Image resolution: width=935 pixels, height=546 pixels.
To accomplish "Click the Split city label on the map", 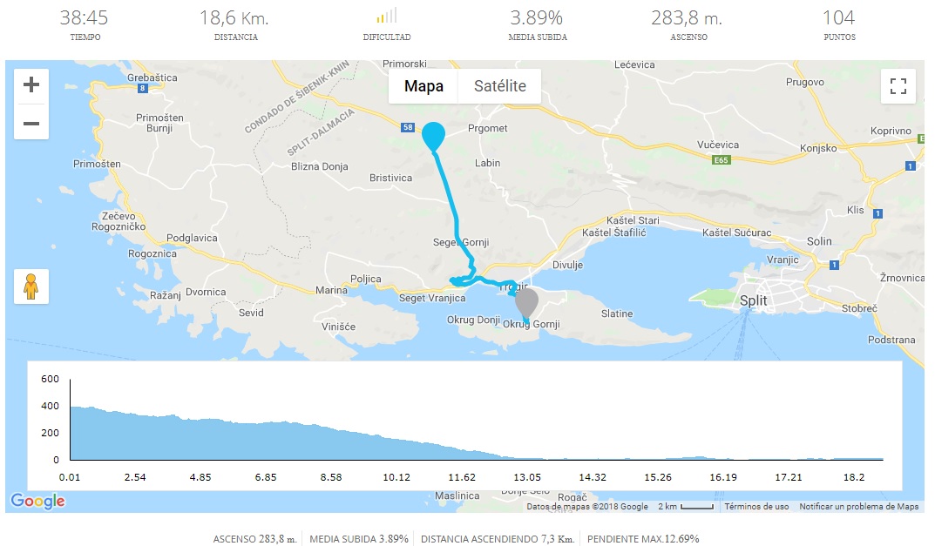I will [x=753, y=301].
